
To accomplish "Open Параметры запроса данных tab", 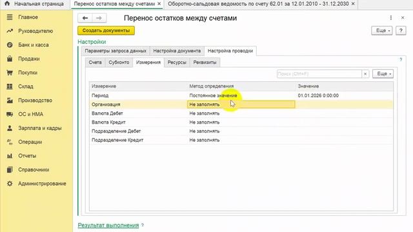I will (x=116, y=51).
